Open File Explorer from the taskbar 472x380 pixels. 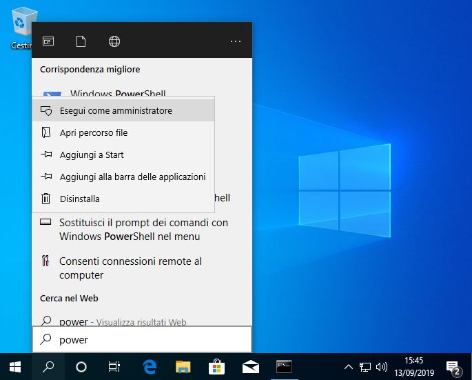[x=183, y=367]
